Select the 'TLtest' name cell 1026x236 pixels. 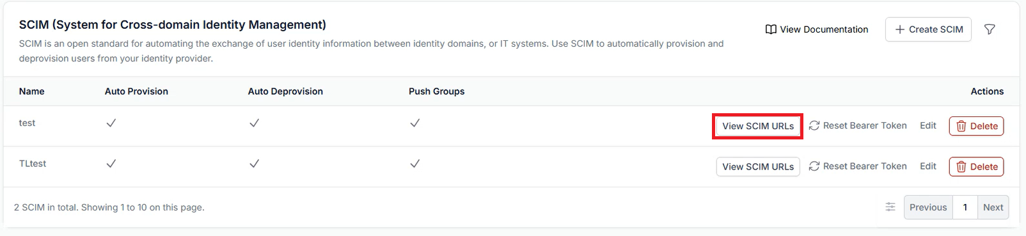pyautogui.click(x=33, y=164)
